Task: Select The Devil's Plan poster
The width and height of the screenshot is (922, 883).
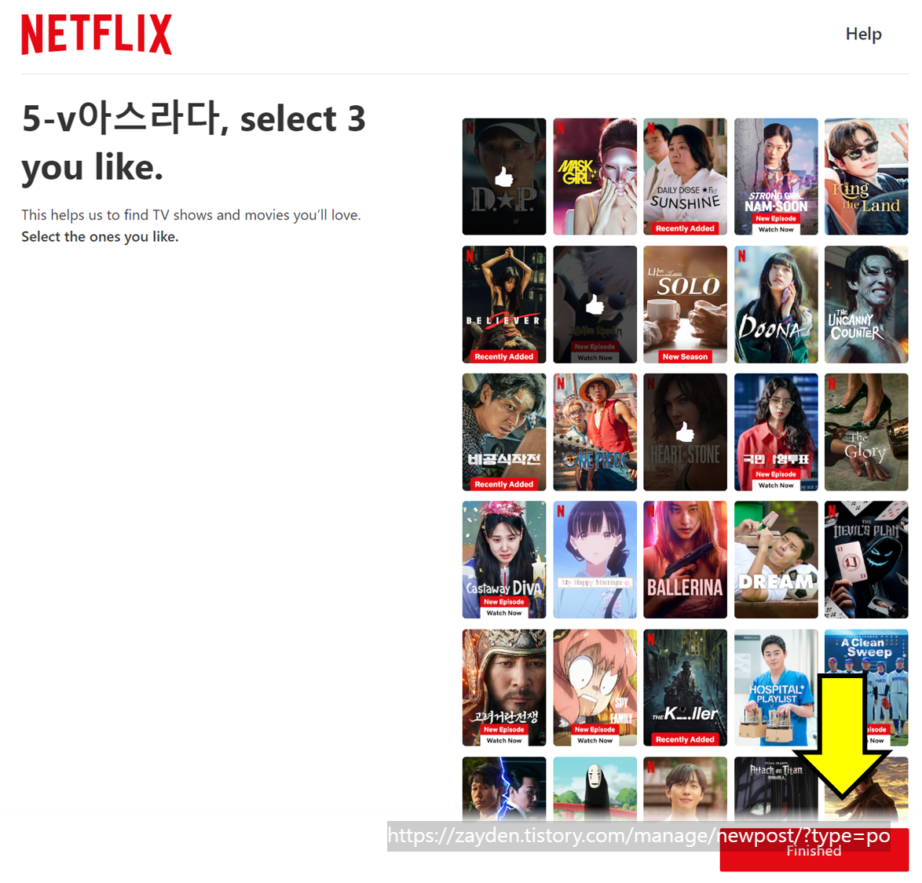Action: coord(866,560)
